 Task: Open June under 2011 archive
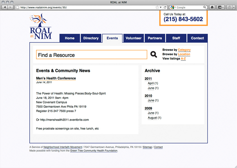pyautogui.click(x=151, y=88)
